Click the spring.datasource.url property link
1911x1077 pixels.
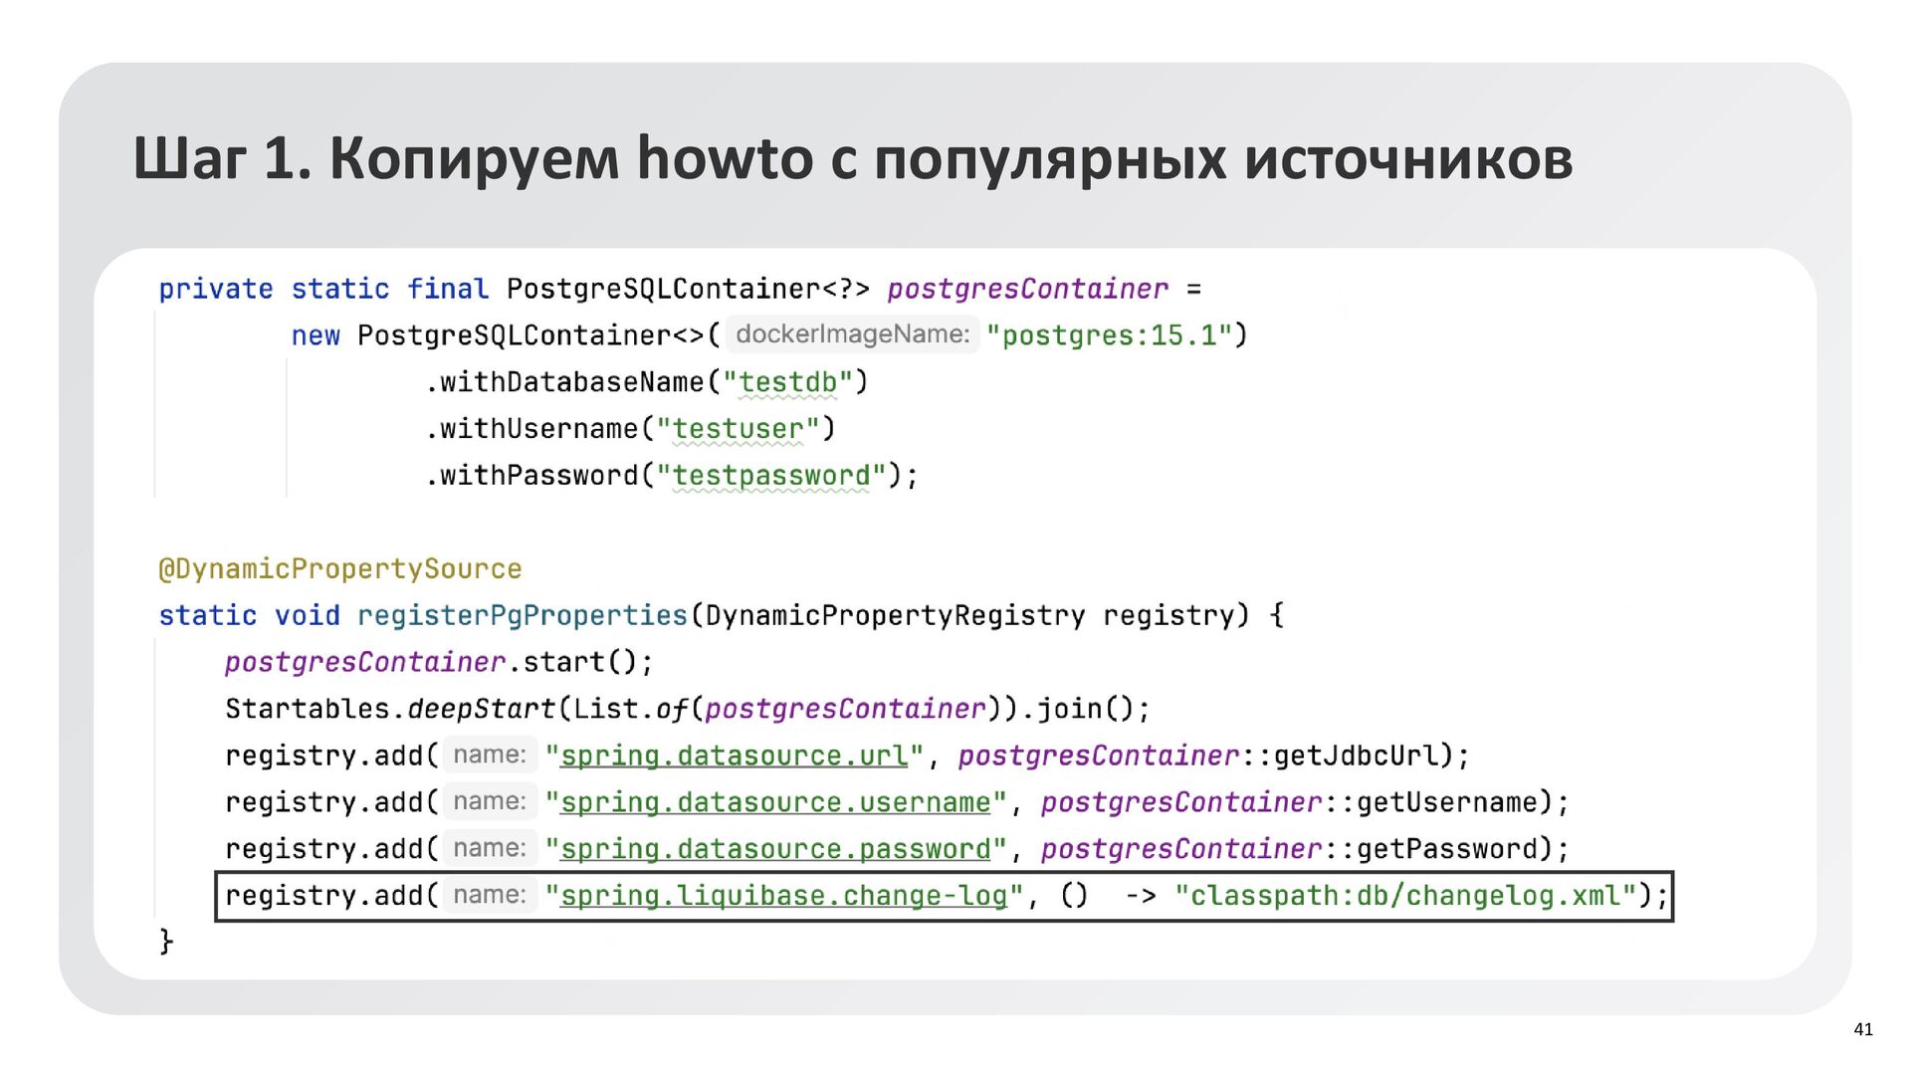pyautogui.click(x=734, y=755)
